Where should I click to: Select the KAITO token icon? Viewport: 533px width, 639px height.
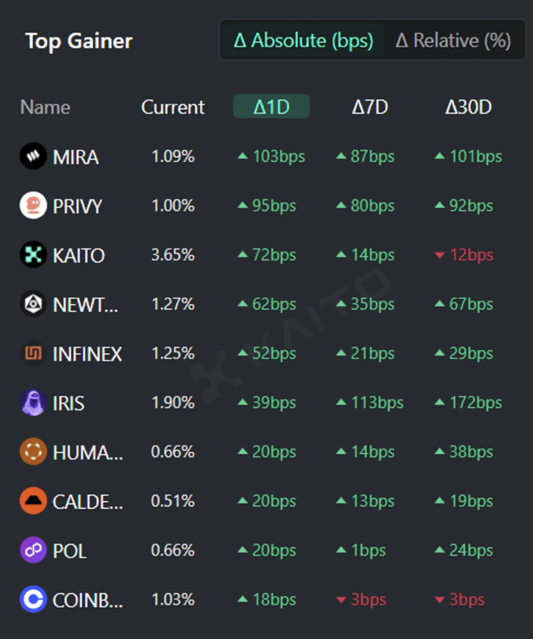coord(33,255)
